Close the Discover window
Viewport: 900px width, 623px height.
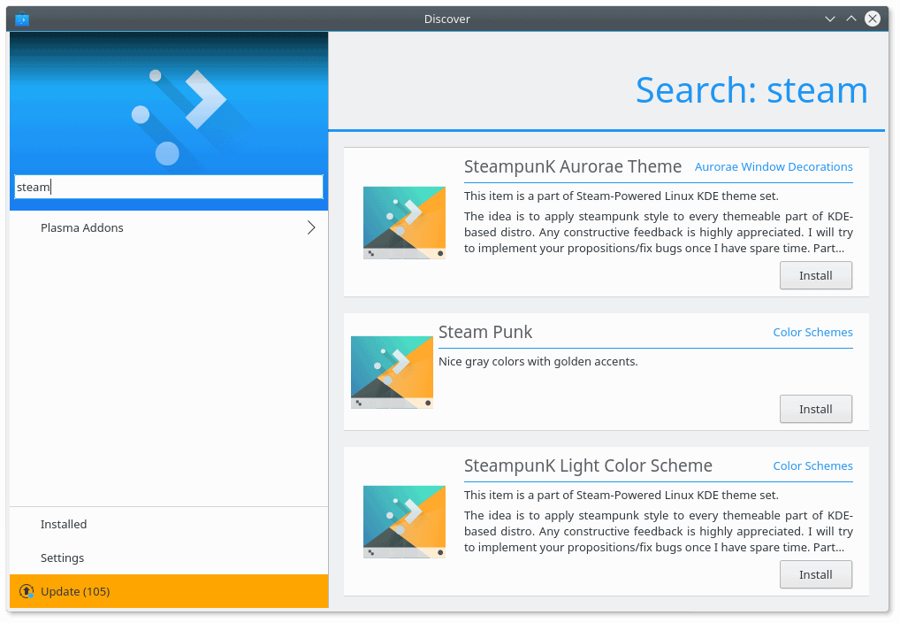point(873,19)
